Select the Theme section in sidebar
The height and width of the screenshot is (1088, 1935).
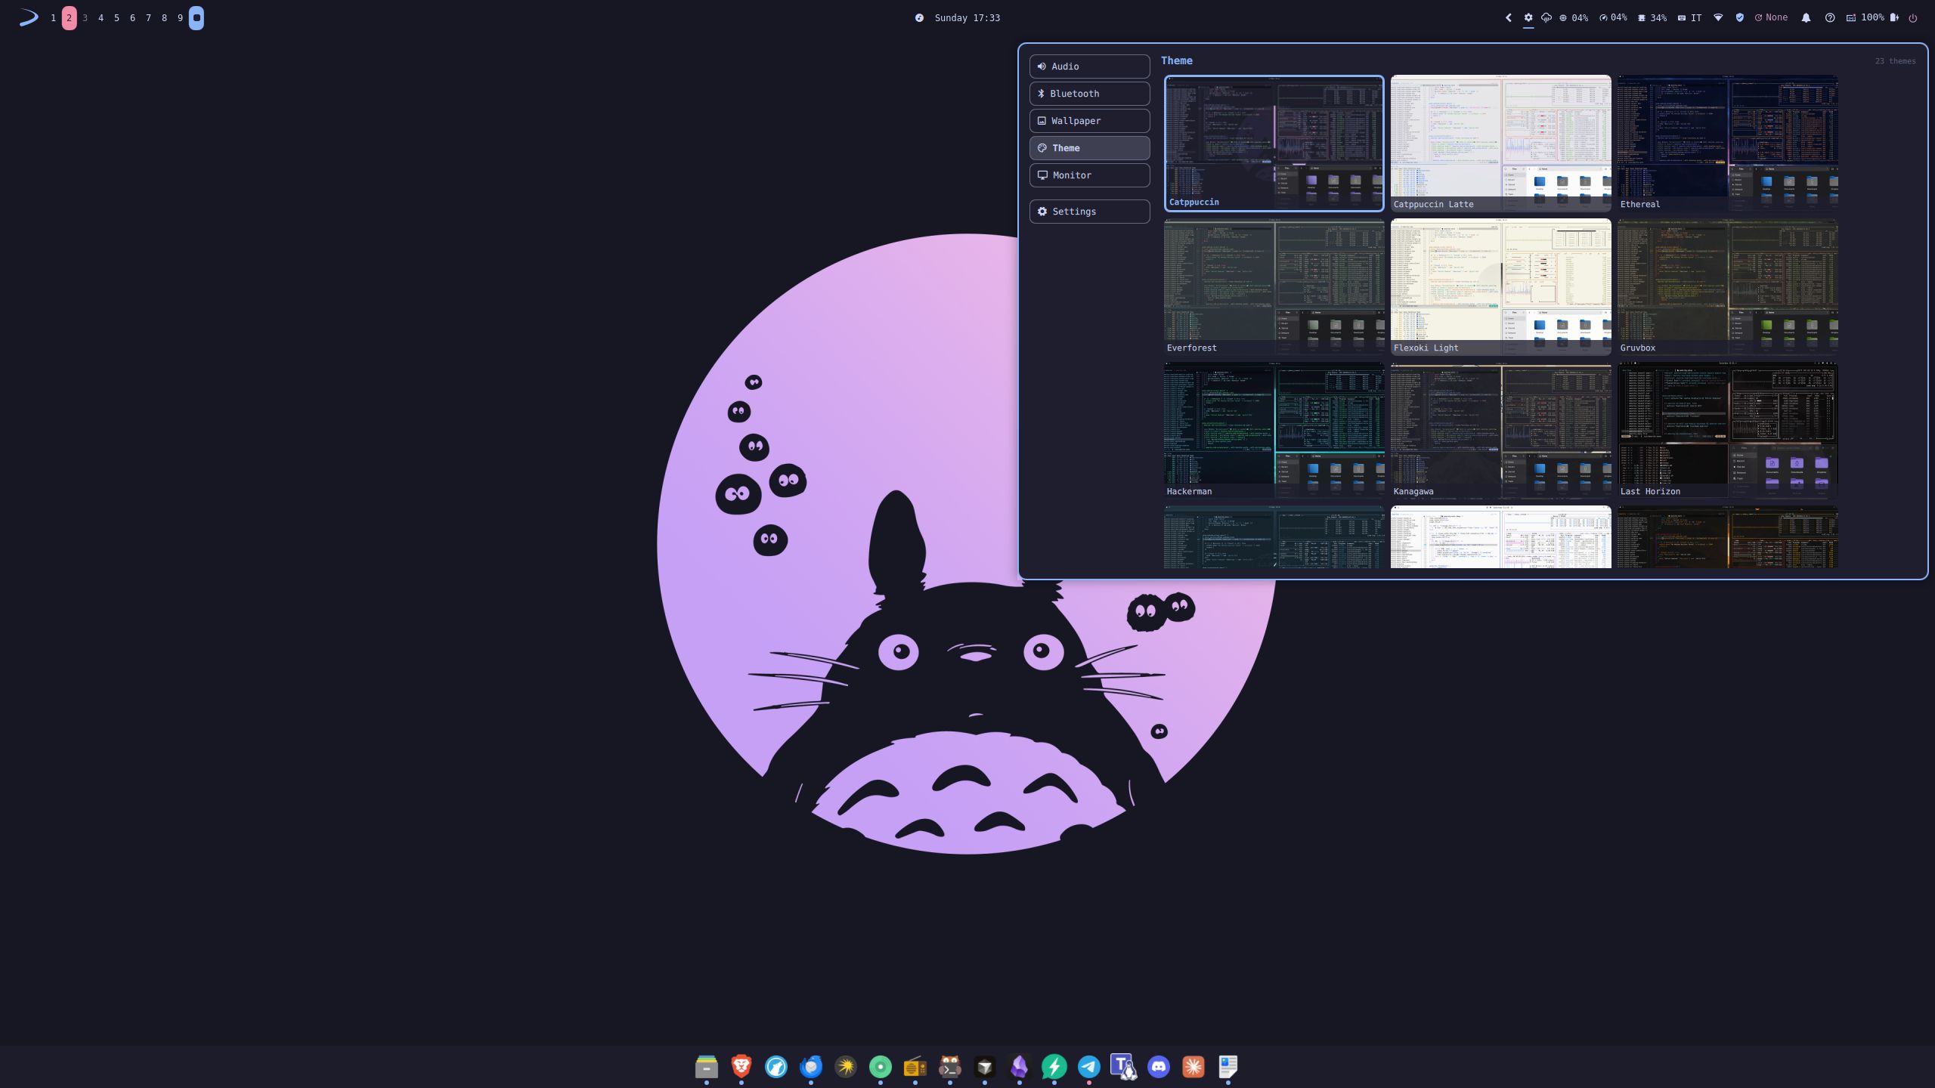[x=1089, y=148]
